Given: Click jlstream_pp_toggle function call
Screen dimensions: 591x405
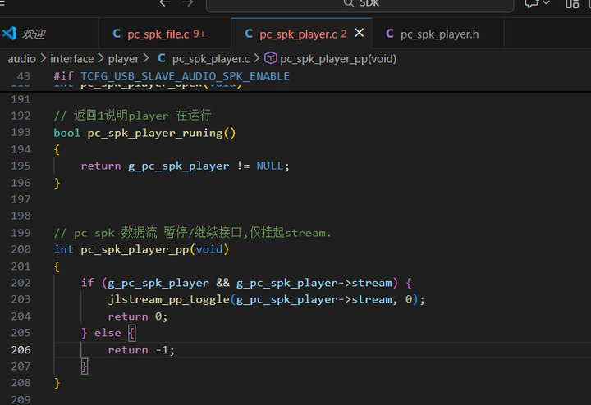Looking at the screenshot, I should [x=168, y=299].
